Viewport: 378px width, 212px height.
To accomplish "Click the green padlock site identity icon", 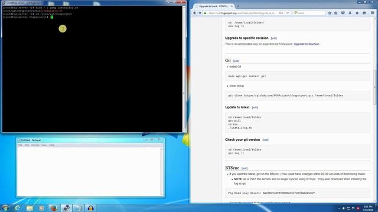I will point(206,13).
